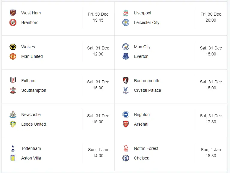The width and height of the screenshot is (230, 173).
Task: Select the Man United team name
Action: click(32, 56)
